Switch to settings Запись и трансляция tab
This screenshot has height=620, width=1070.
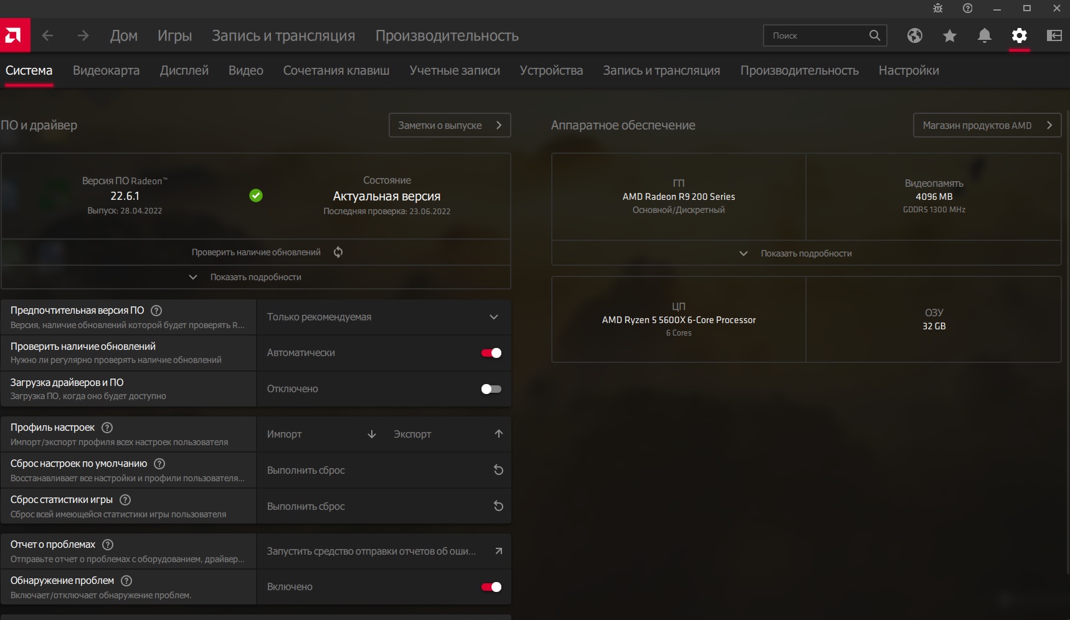click(x=661, y=70)
